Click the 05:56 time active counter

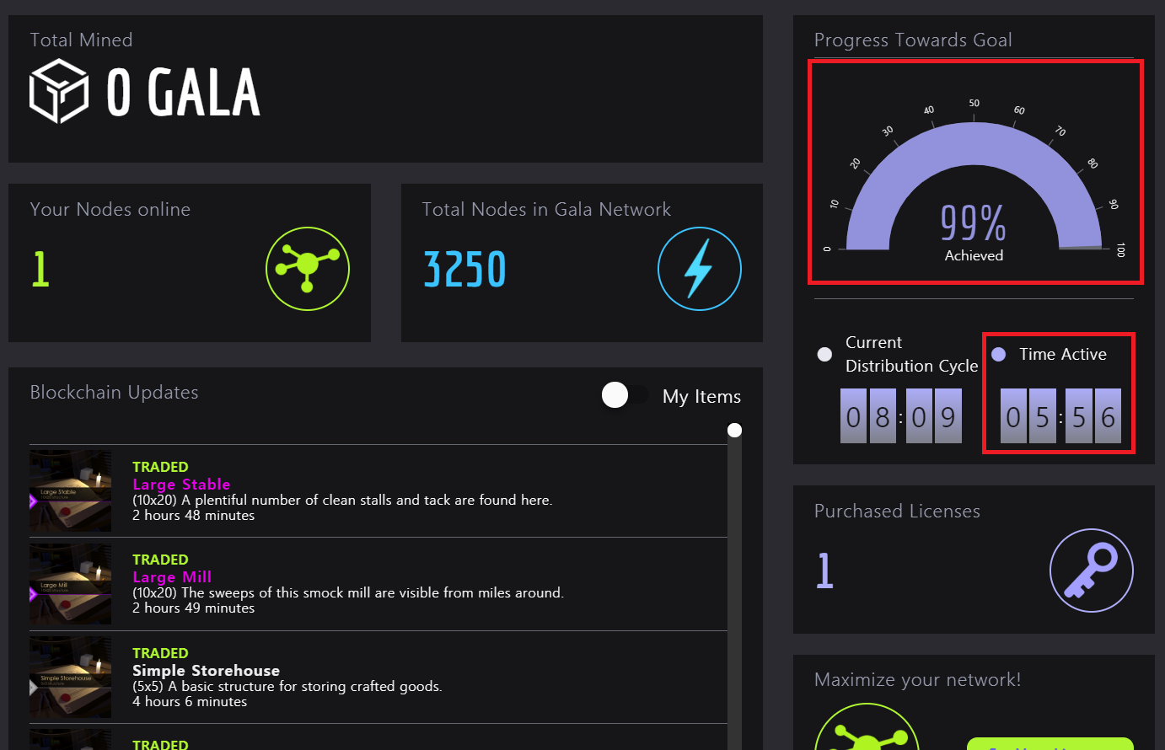1060,415
